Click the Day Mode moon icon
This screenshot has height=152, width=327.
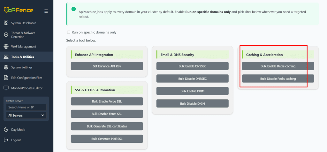pyautogui.click(x=6, y=130)
